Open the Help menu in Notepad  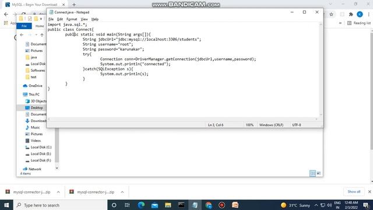95,19
